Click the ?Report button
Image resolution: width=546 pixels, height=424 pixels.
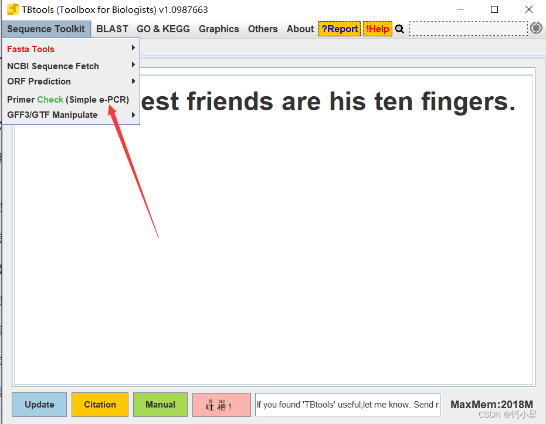point(340,29)
